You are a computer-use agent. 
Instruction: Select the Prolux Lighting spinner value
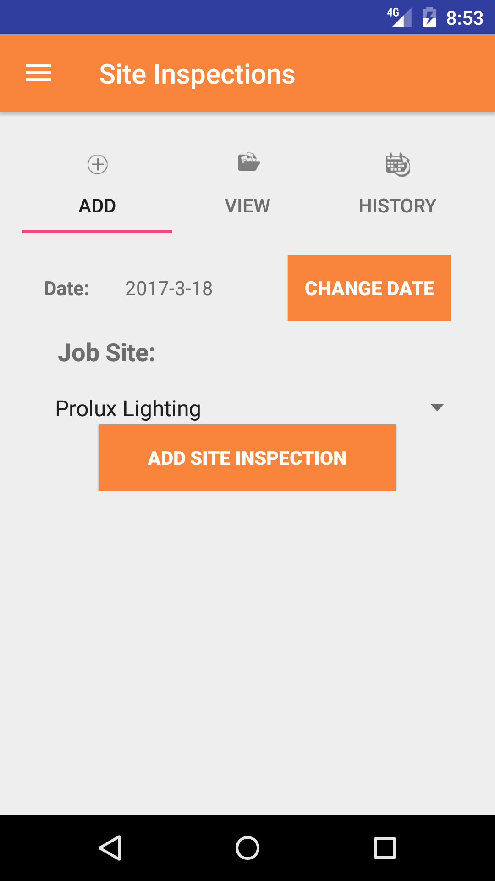(128, 408)
